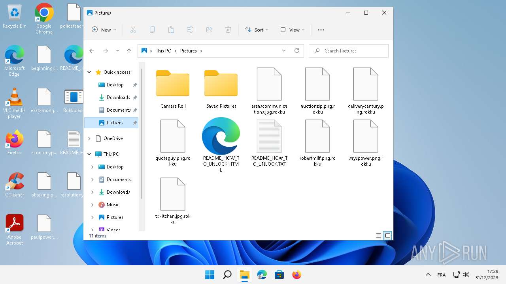506x284 pixels.
Task: Click the Search Pictures field
Action: [x=349, y=51]
